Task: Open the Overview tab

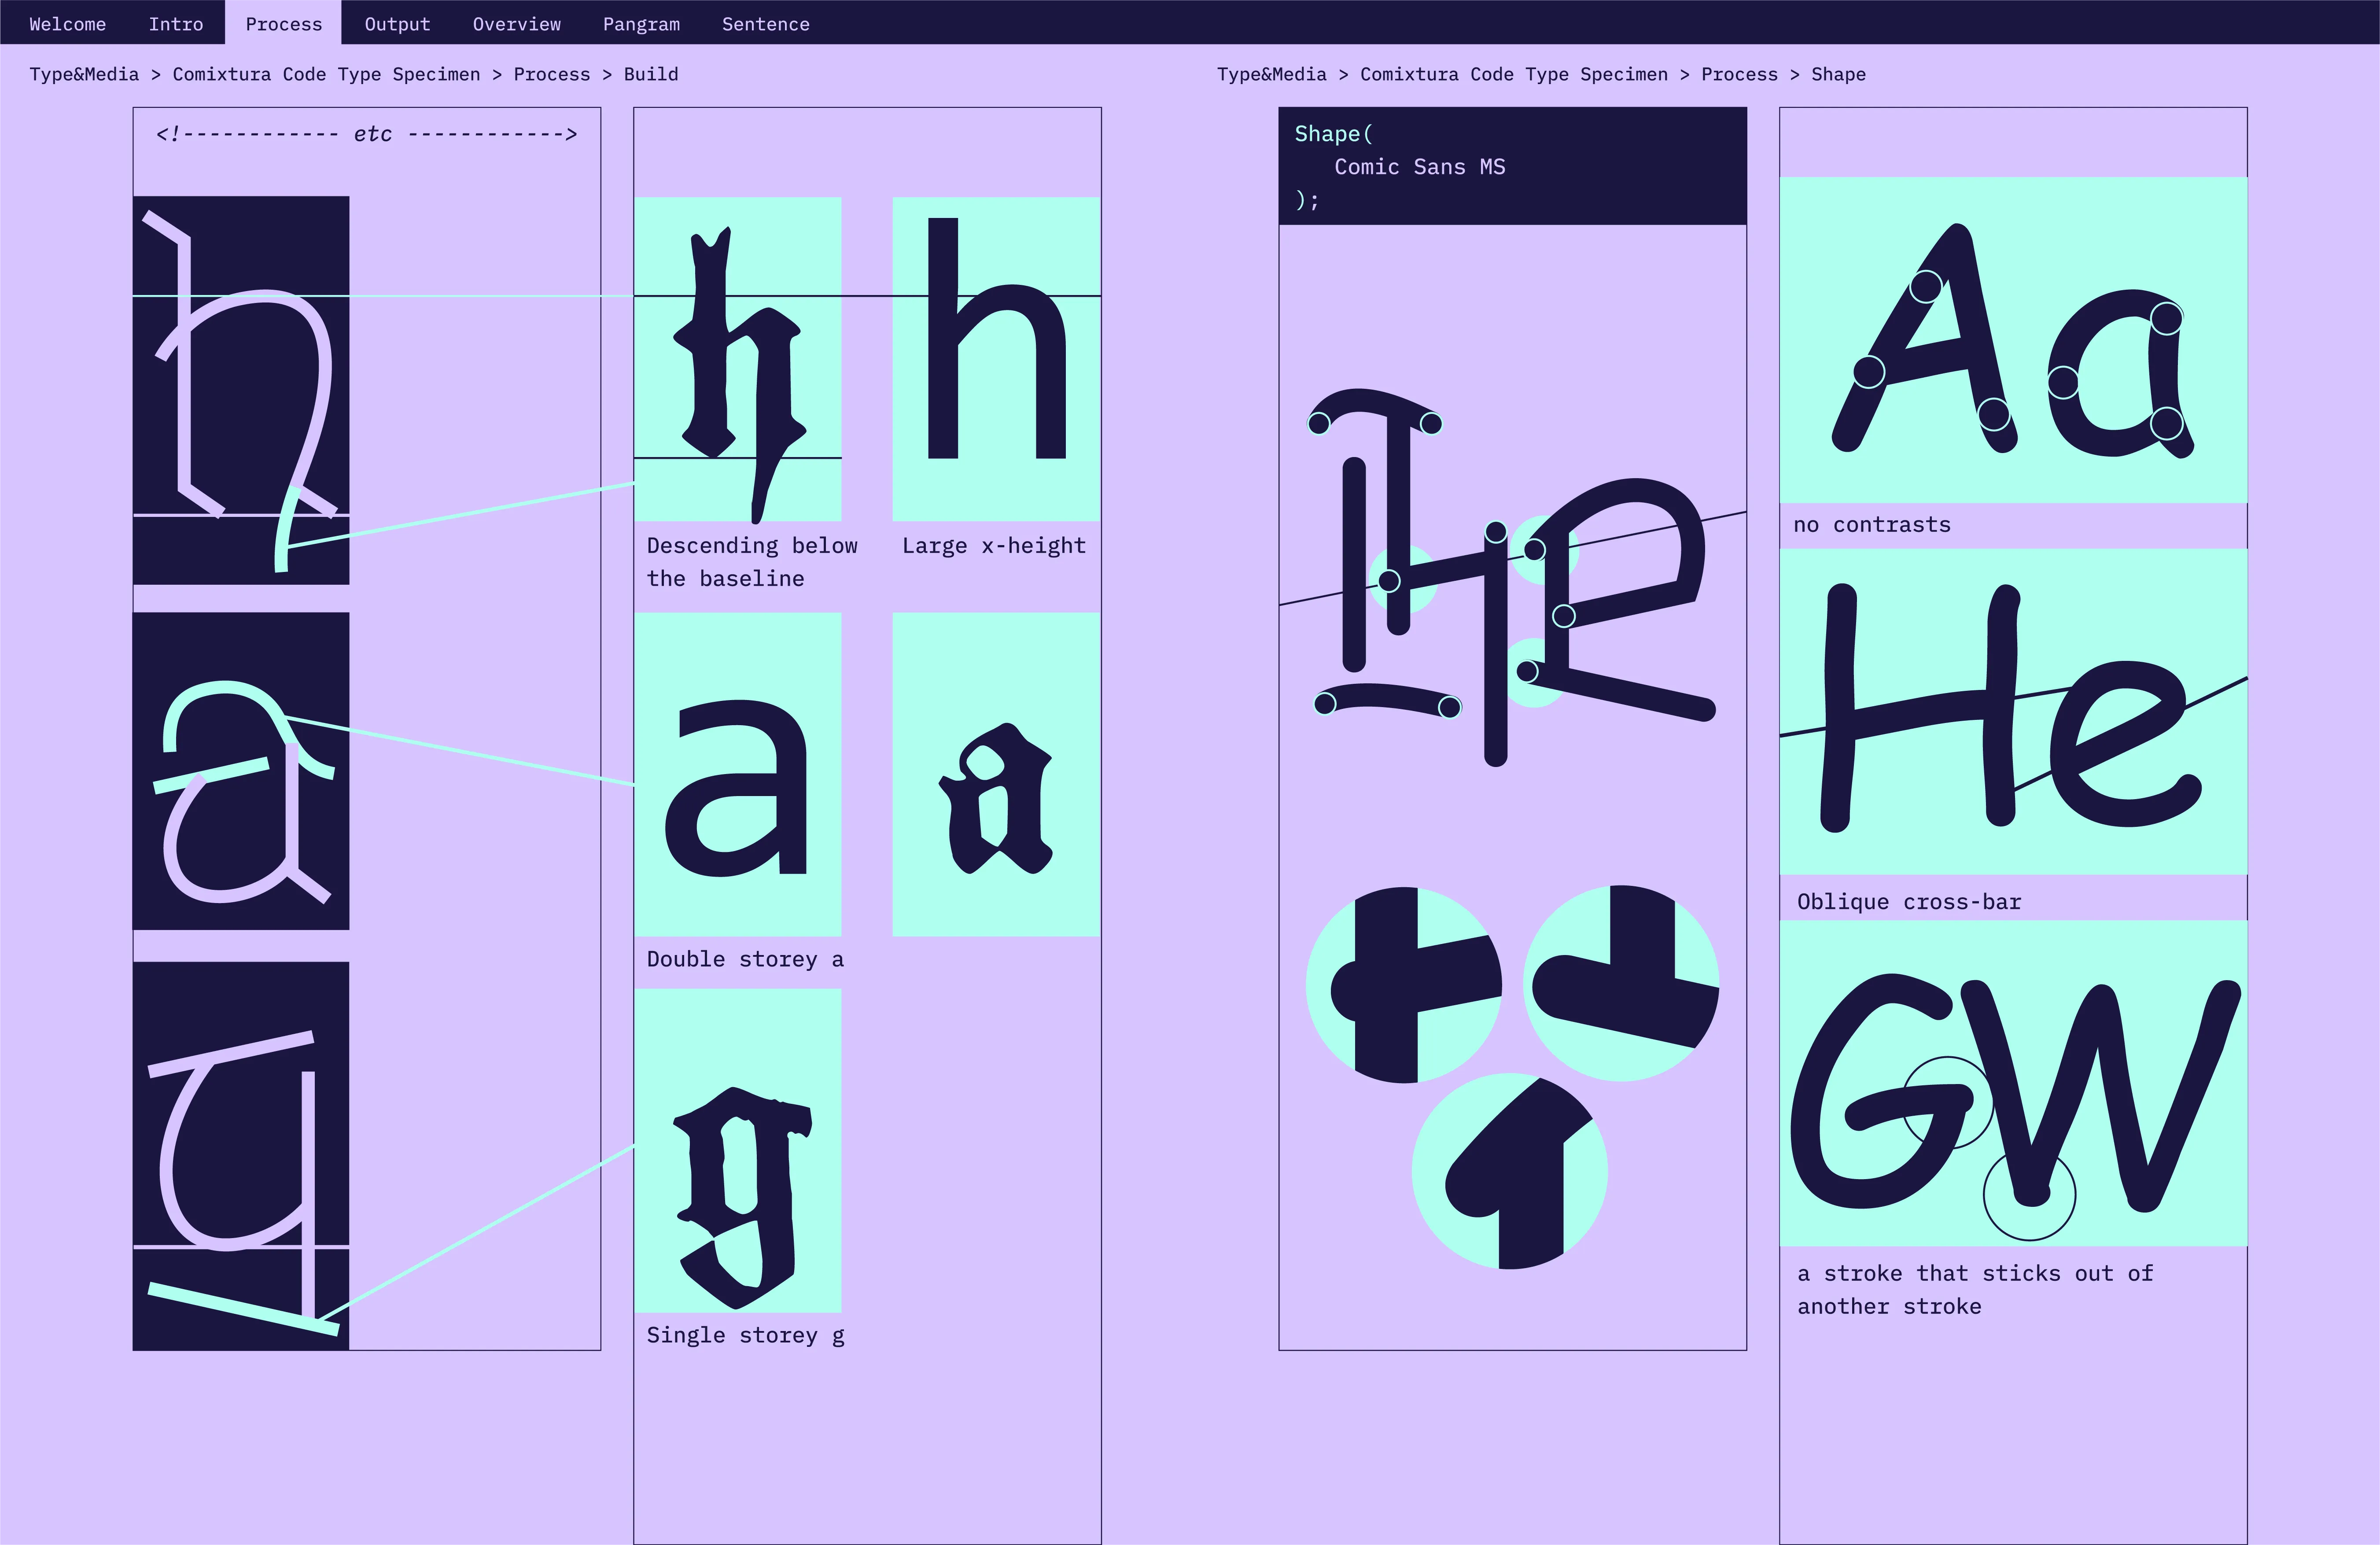Action: point(517,24)
